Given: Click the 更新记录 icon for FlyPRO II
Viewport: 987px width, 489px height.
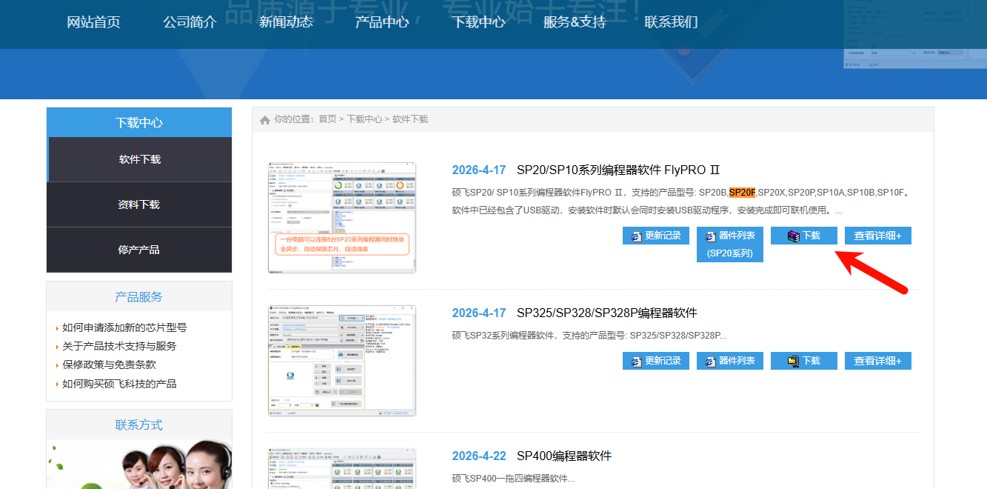Looking at the screenshot, I should [x=636, y=236].
